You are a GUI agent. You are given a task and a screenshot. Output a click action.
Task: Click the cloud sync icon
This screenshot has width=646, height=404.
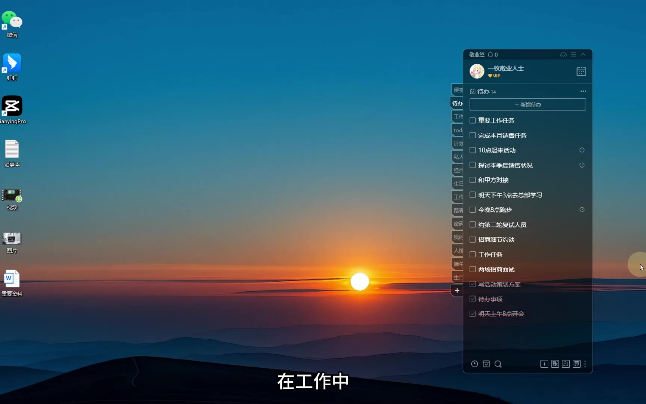(x=563, y=54)
